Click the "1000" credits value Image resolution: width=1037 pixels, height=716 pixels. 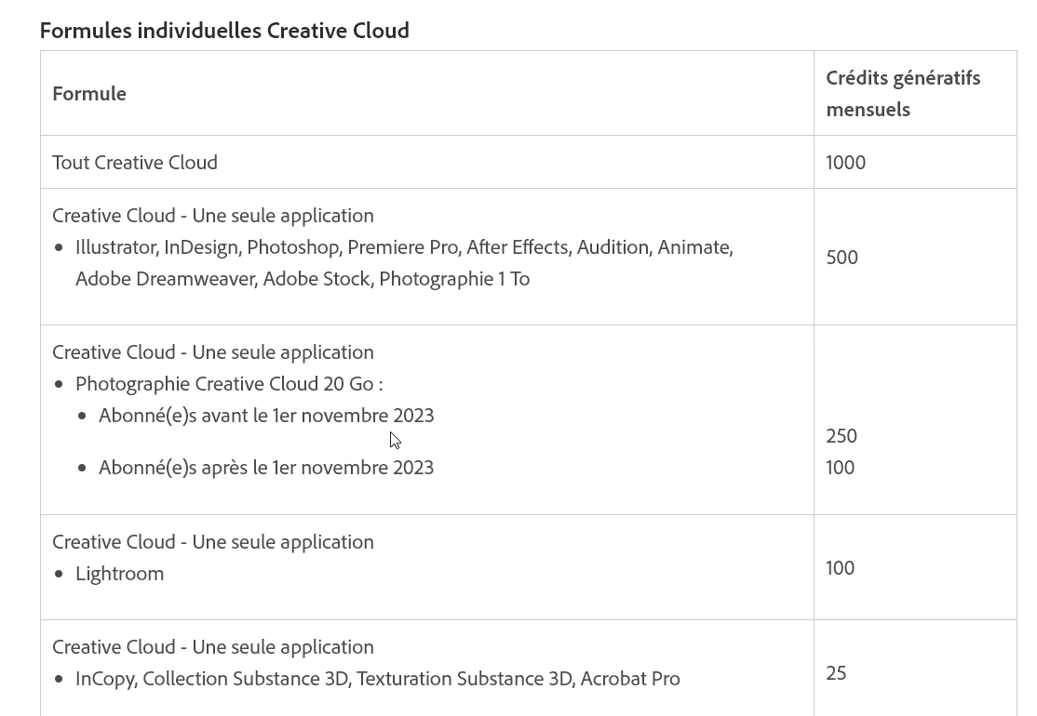click(x=846, y=163)
